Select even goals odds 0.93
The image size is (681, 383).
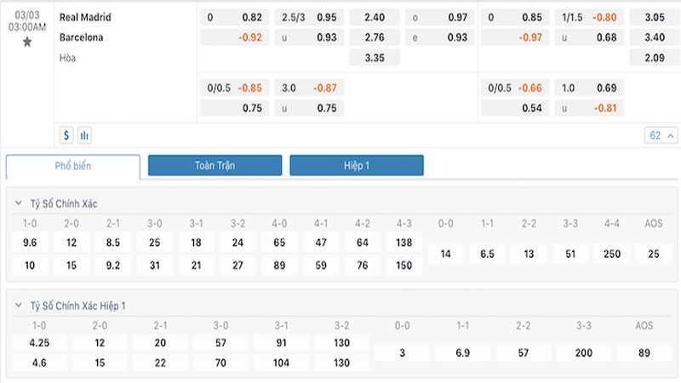tap(440, 37)
